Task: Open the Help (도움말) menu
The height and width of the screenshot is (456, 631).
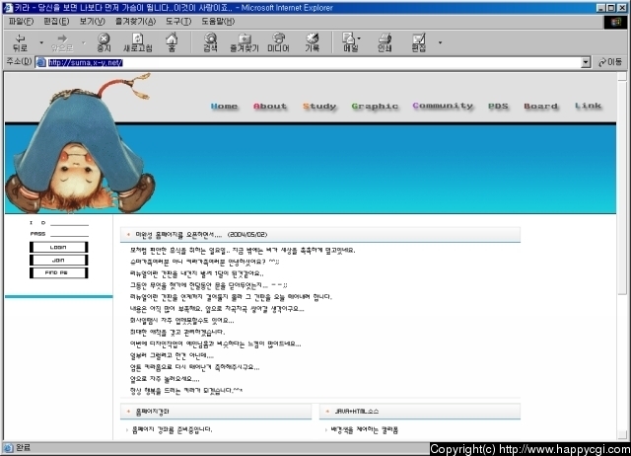Action: [218, 22]
